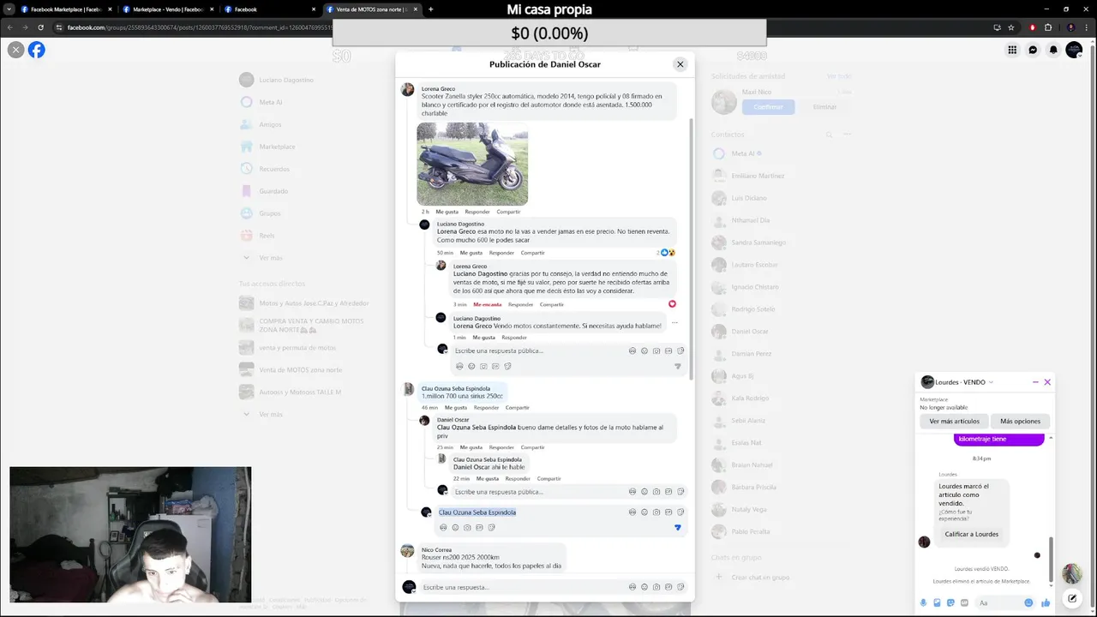Open browser extensions puzzle icon
The width and height of the screenshot is (1097, 617).
click(1047, 27)
